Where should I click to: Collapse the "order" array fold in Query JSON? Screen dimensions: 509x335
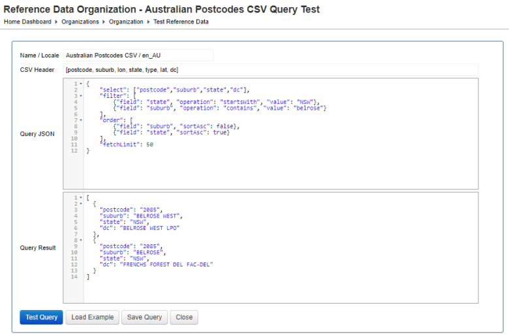(x=81, y=120)
